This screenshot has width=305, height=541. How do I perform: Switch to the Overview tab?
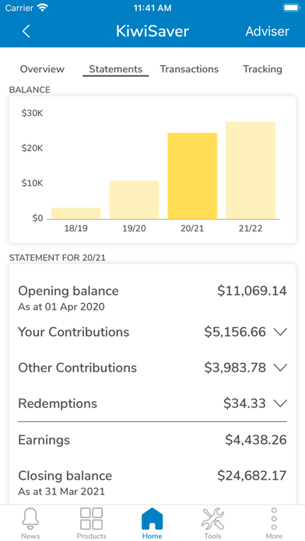point(42,69)
